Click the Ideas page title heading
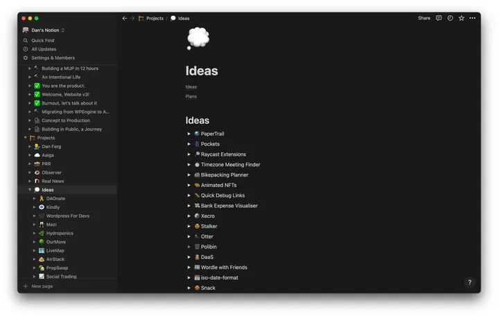Viewport: 499px width, 317px height. (202, 71)
